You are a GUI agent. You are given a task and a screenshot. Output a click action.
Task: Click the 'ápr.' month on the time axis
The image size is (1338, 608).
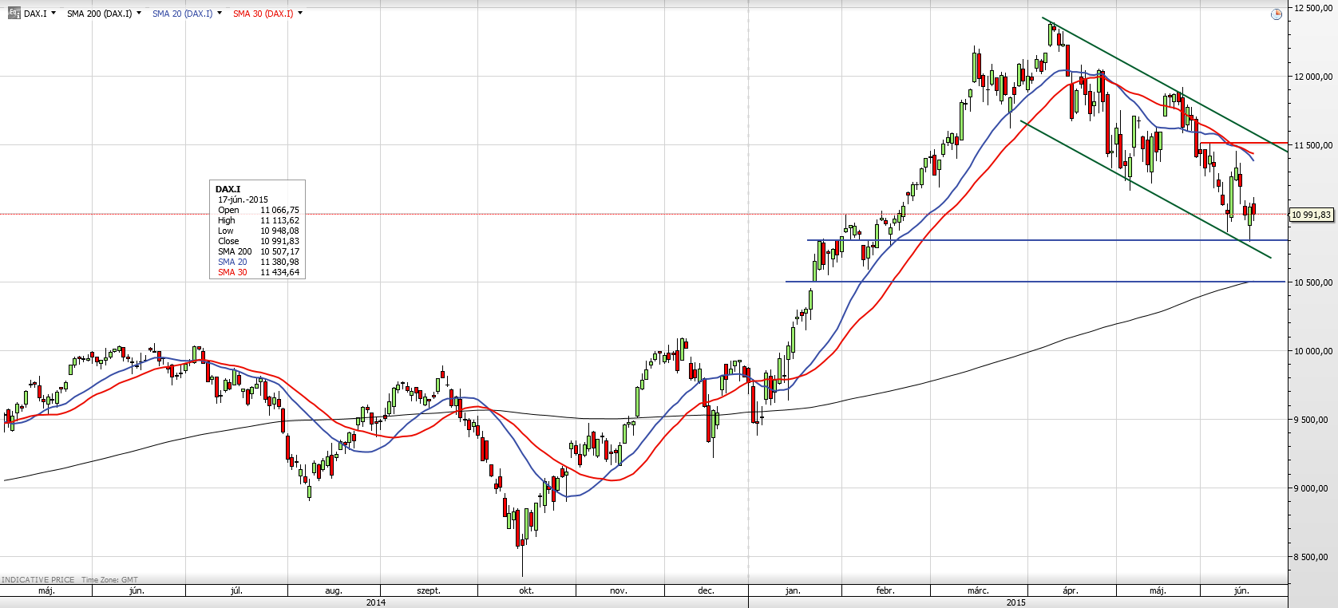tap(1071, 591)
